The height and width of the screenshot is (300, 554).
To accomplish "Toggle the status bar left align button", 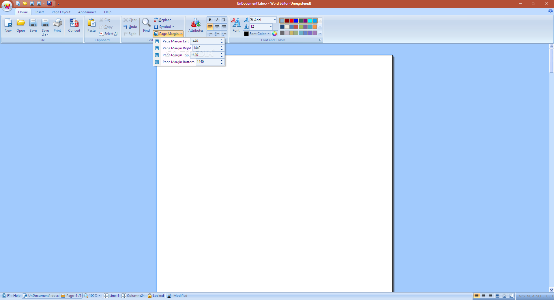I will 477,296.
